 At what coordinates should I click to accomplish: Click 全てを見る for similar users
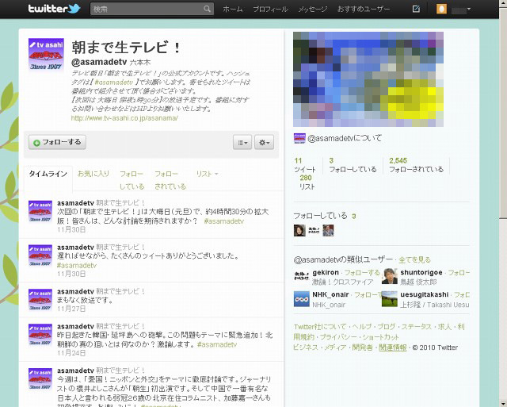click(414, 259)
